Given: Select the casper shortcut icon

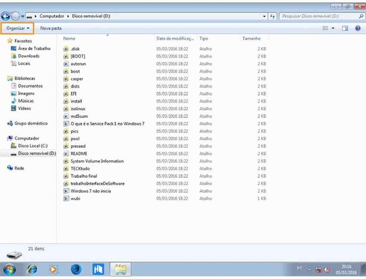Looking at the screenshot, I should click(66, 79).
